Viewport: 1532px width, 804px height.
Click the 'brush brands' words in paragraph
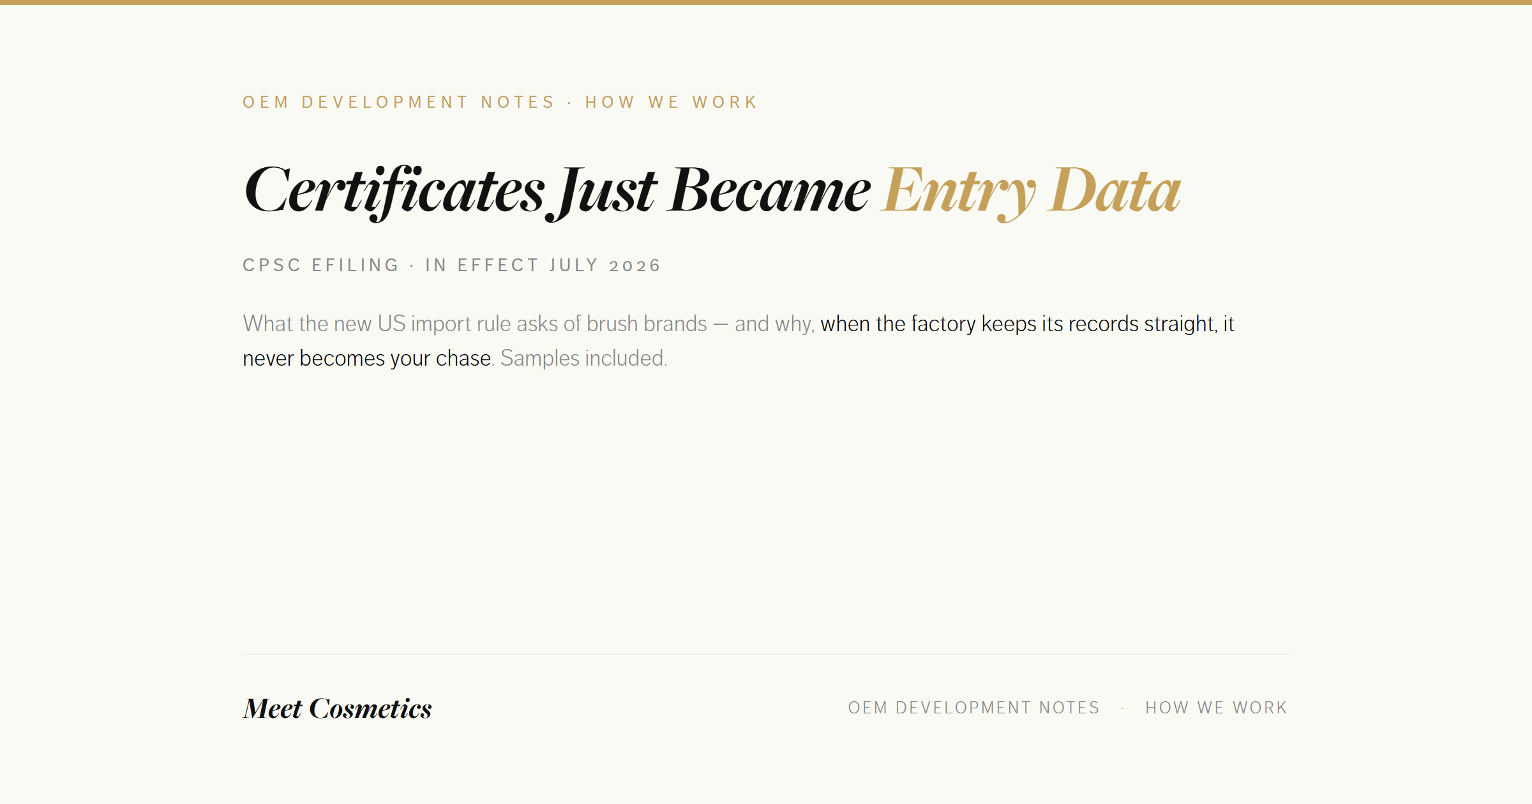click(x=647, y=324)
